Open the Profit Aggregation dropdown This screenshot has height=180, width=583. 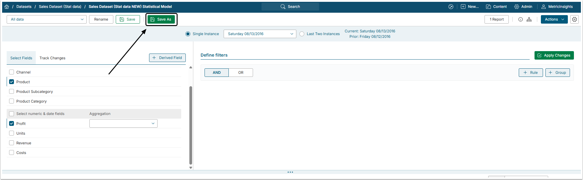tap(123, 123)
